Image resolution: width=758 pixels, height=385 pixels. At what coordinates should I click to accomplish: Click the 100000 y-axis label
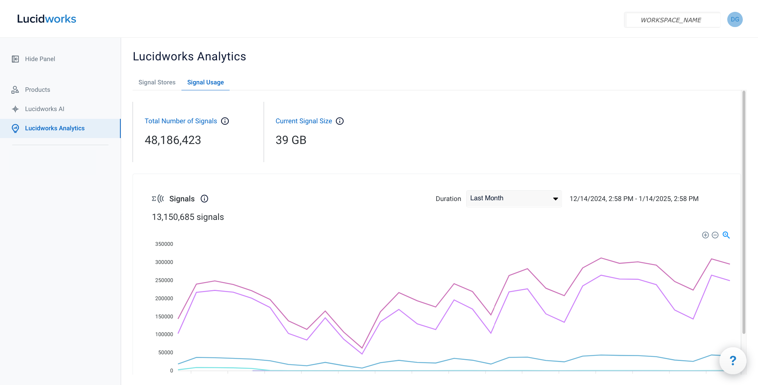tap(164, 334)
